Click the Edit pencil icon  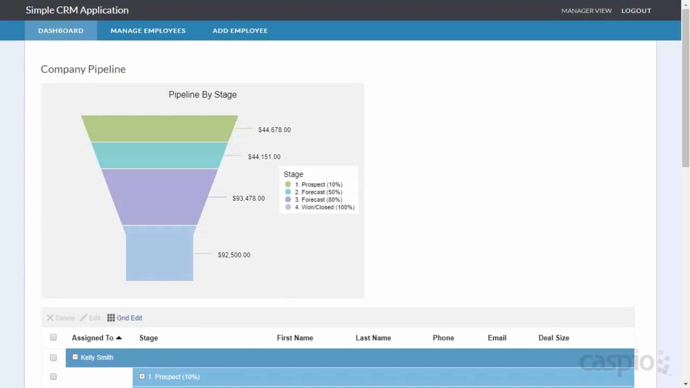(x=83, y=318)
